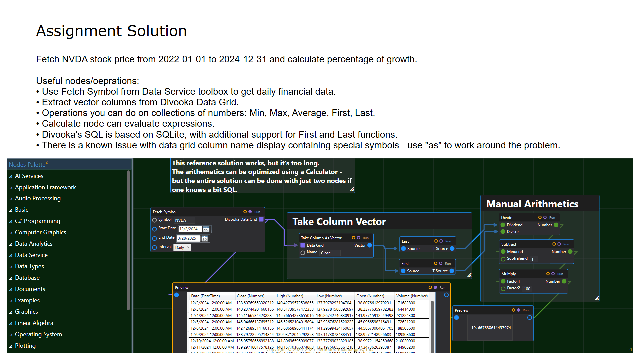Click the Factor2 value field showing 100
The height and width of the screenshot is (360, 640).
(527, 289)
